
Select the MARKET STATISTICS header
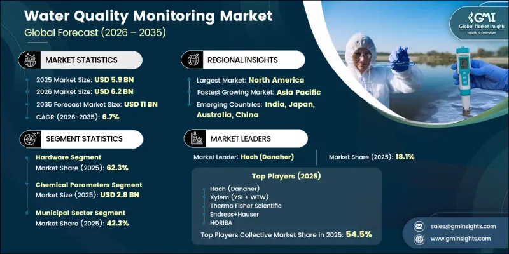click(81, 60)
